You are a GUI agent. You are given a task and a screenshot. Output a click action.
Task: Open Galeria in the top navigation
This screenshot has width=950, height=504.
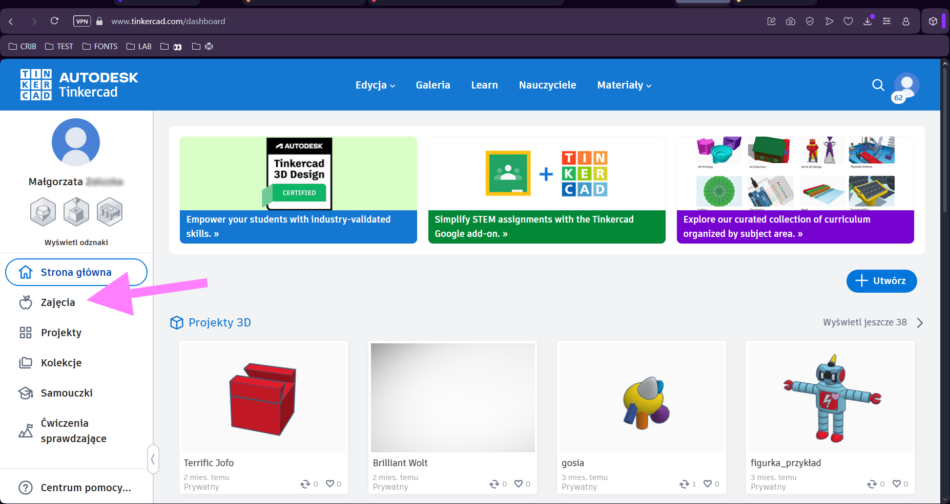(x=432, y=85)
